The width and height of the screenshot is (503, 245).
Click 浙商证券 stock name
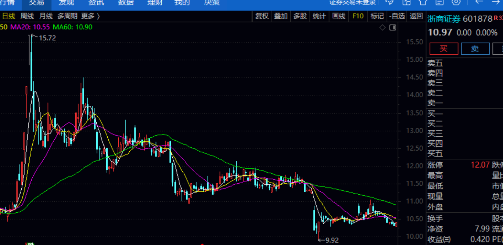[444, 19]
